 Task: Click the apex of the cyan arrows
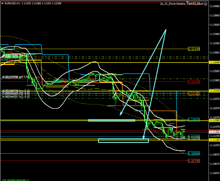(x=166, y=30)
